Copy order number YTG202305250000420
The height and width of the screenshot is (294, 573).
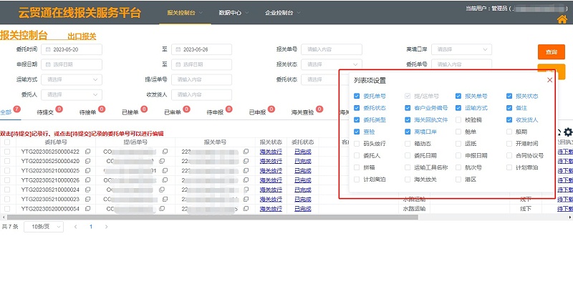87,161
